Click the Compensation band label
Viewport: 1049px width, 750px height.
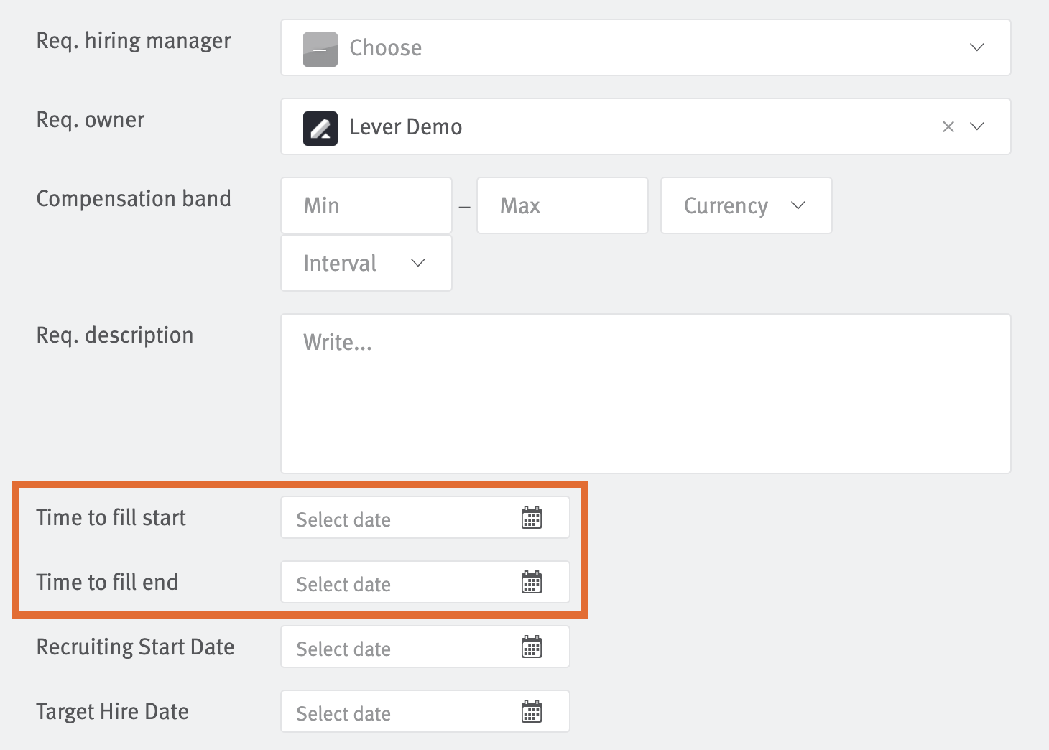[134, 198]
